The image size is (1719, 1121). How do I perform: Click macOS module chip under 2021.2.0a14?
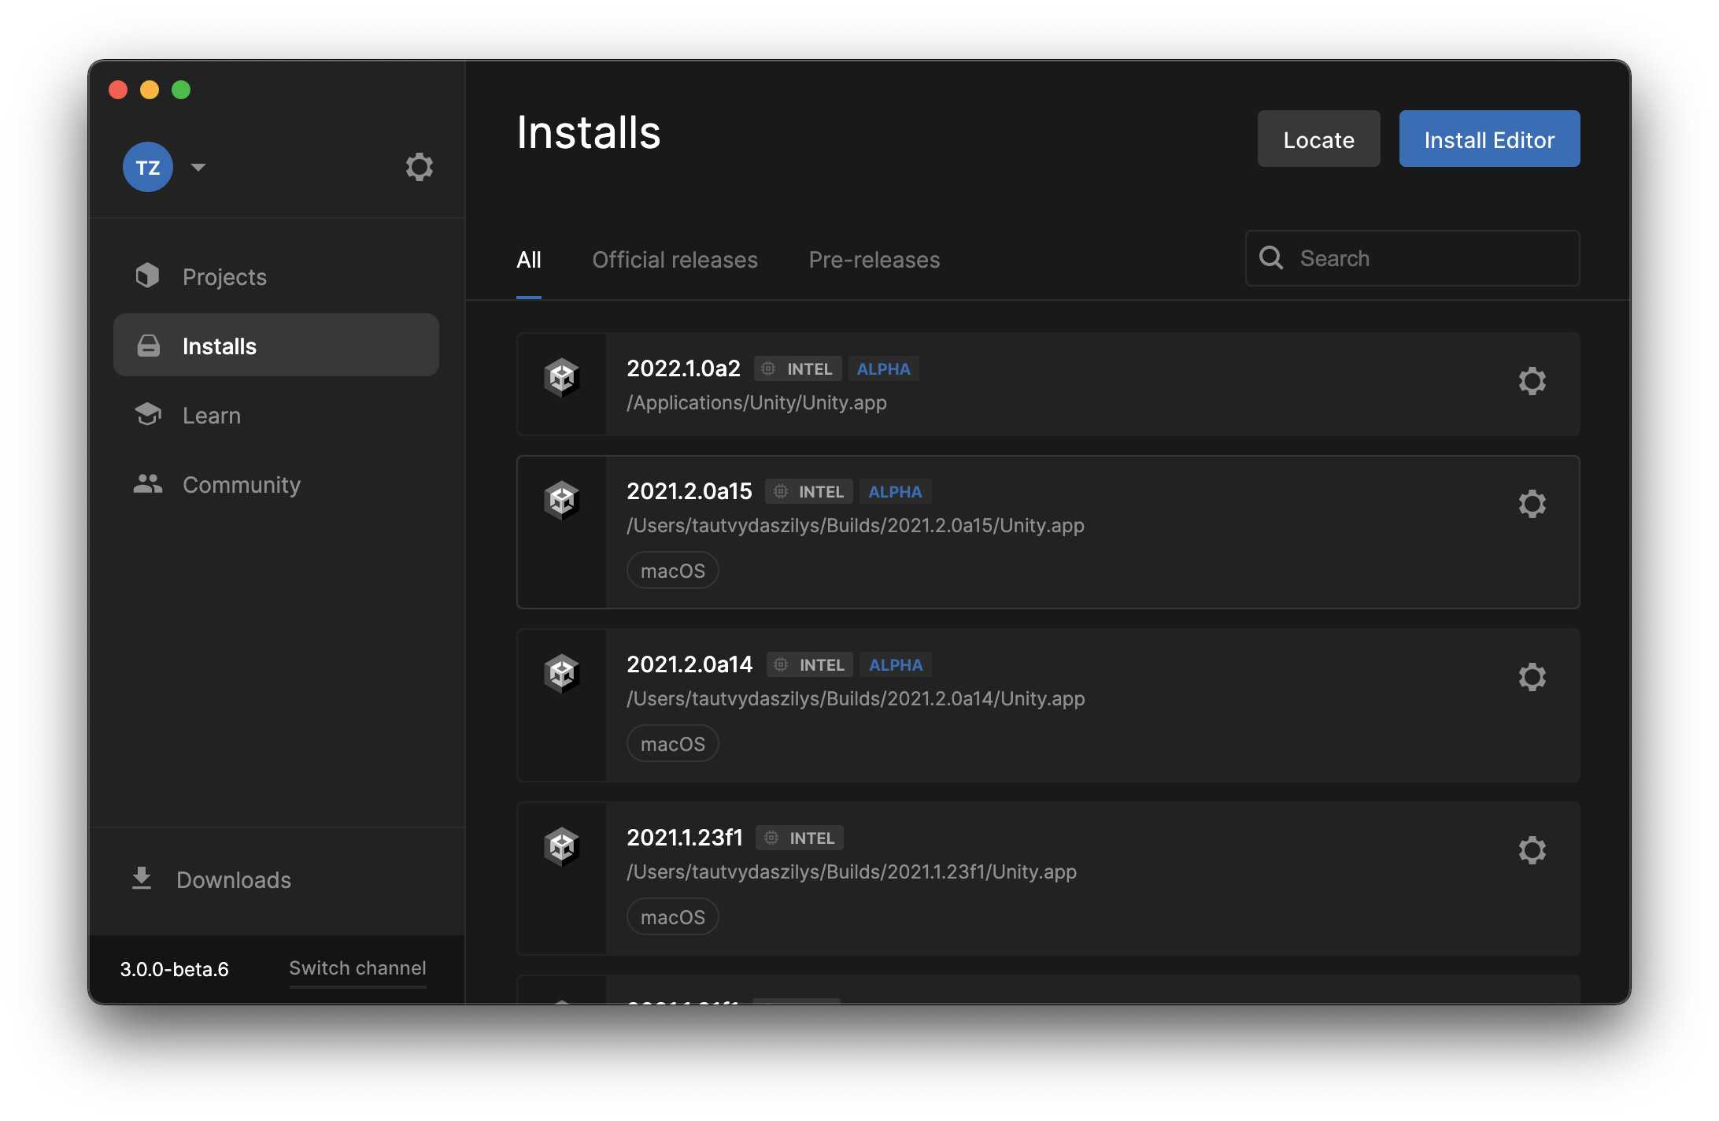(x=672, y=744)
